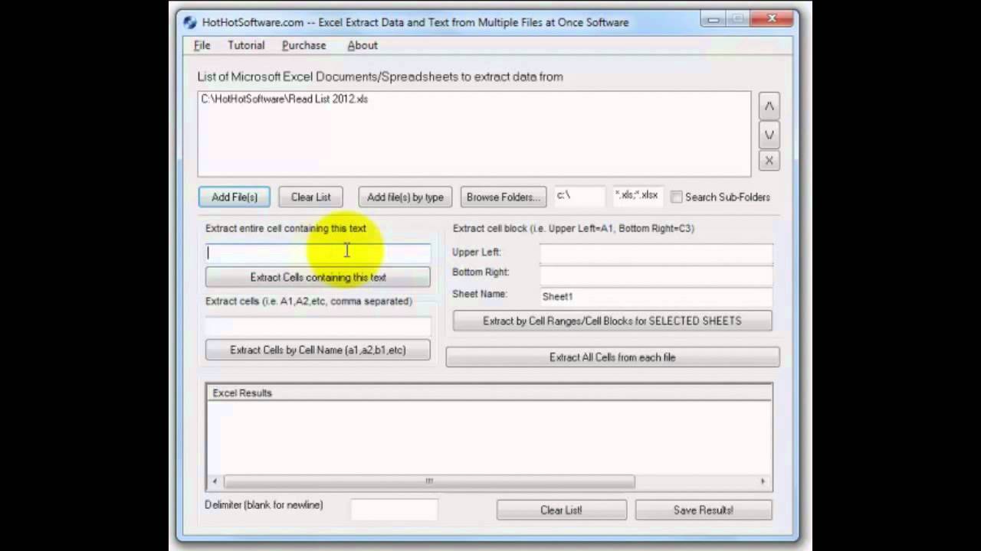
Task: Click Extract Cells containing this text
Action: click(318, 277)
